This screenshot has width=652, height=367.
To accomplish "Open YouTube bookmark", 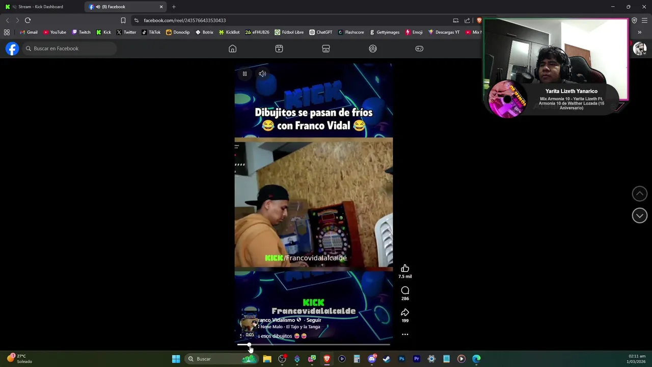I will [x=55, y=32].
